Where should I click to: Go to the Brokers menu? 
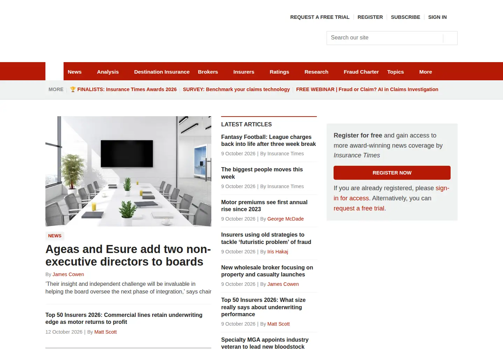pos(208,72)
